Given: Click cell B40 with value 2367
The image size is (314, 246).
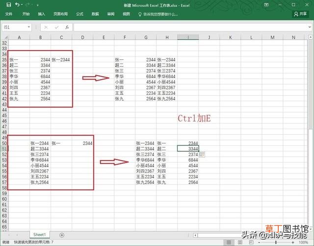Looking at the screenshot, I should coord(40,87).
